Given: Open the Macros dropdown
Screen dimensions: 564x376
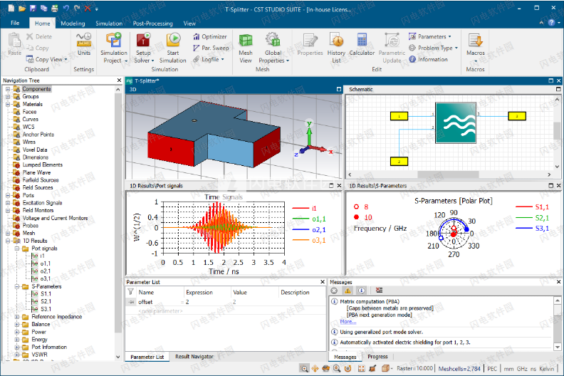Looking at the screenshot, I should click(x=476, y=61).
